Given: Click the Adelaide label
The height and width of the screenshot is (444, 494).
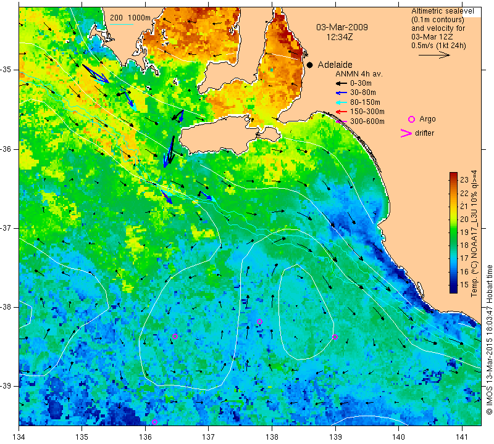Looking at the screenshot, I should tap(335, 65).
